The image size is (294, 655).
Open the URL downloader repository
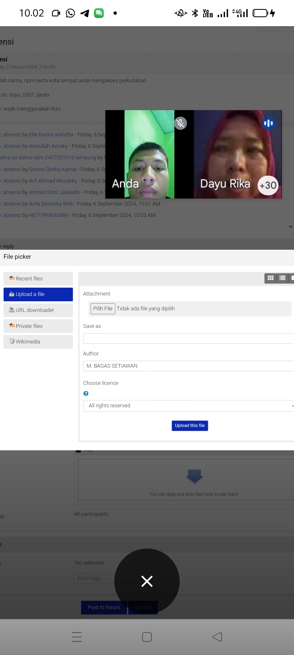38,310
